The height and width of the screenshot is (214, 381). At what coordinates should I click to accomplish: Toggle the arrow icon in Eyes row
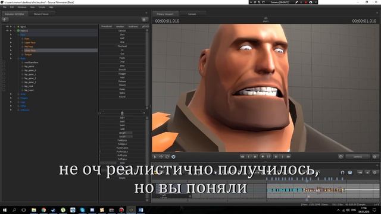pyautogui.click(x=11, y=39)
